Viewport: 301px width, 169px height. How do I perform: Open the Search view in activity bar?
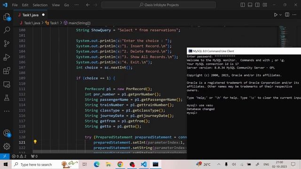tap(7, 30)
